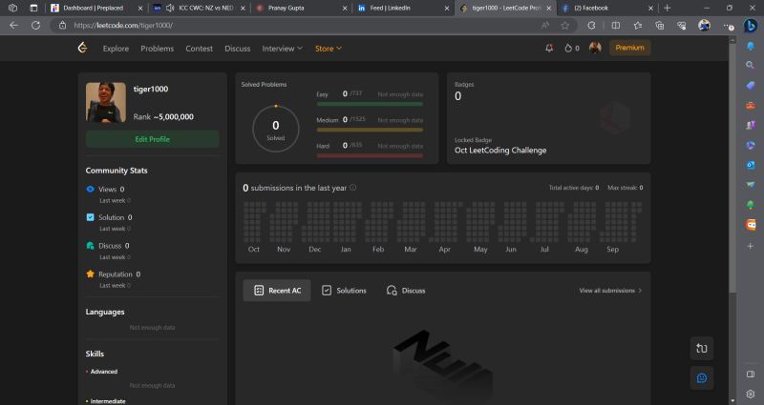Click the floating swap arrows button
Image resolution: width=764 pixels, height=405 pixels.
click(702, 348)
